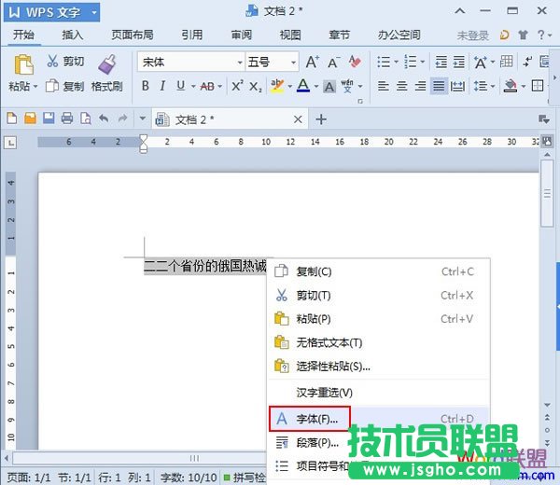
Task: Select 汉字重选(V) context menu item
Action: (379, 393)
